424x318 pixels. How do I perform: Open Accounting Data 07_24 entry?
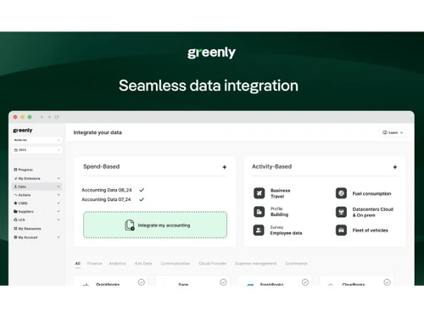(106, 199)
